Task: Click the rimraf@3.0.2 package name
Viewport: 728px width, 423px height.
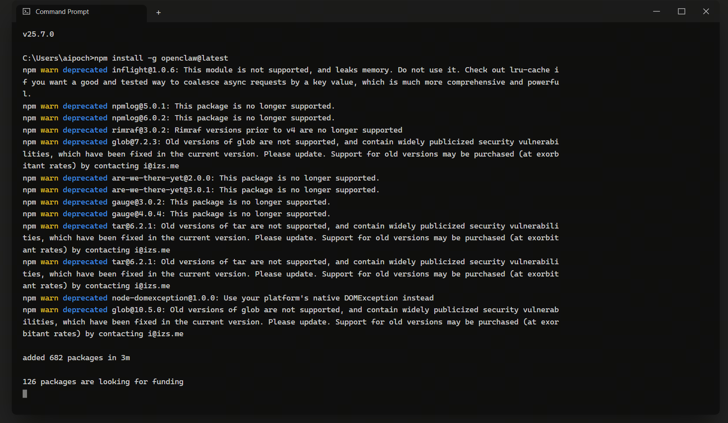Action: click(141, 130)
